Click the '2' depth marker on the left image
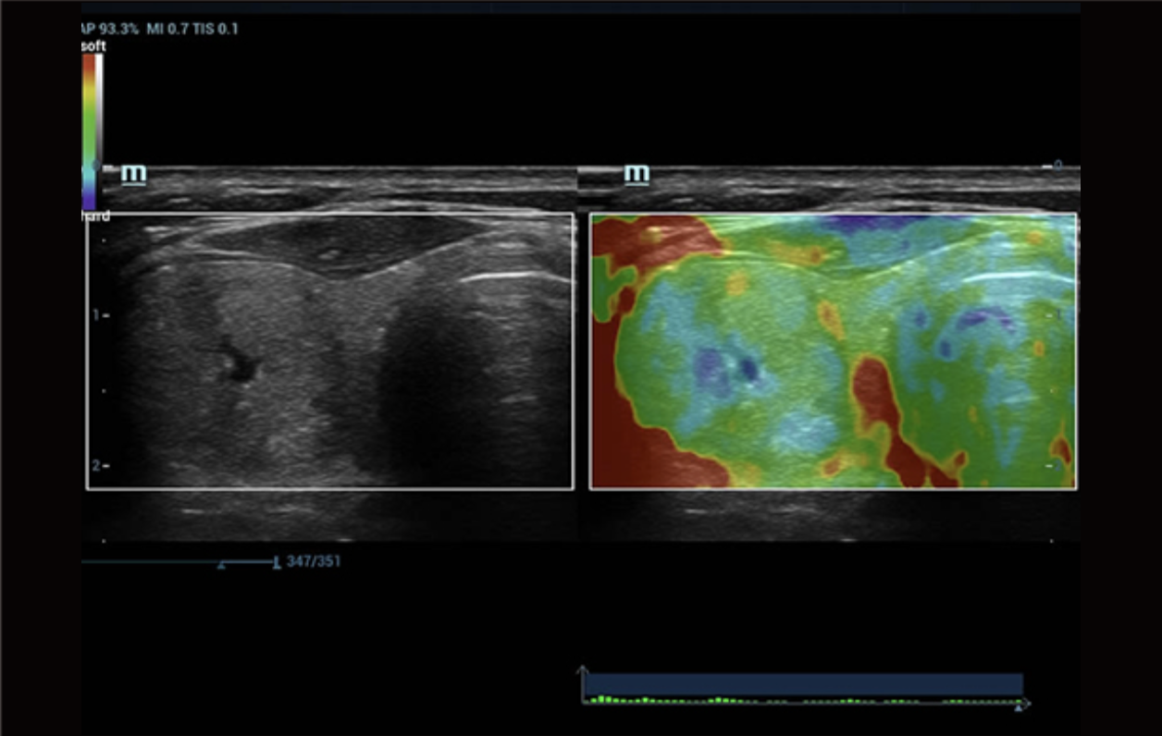 (95, 465)
